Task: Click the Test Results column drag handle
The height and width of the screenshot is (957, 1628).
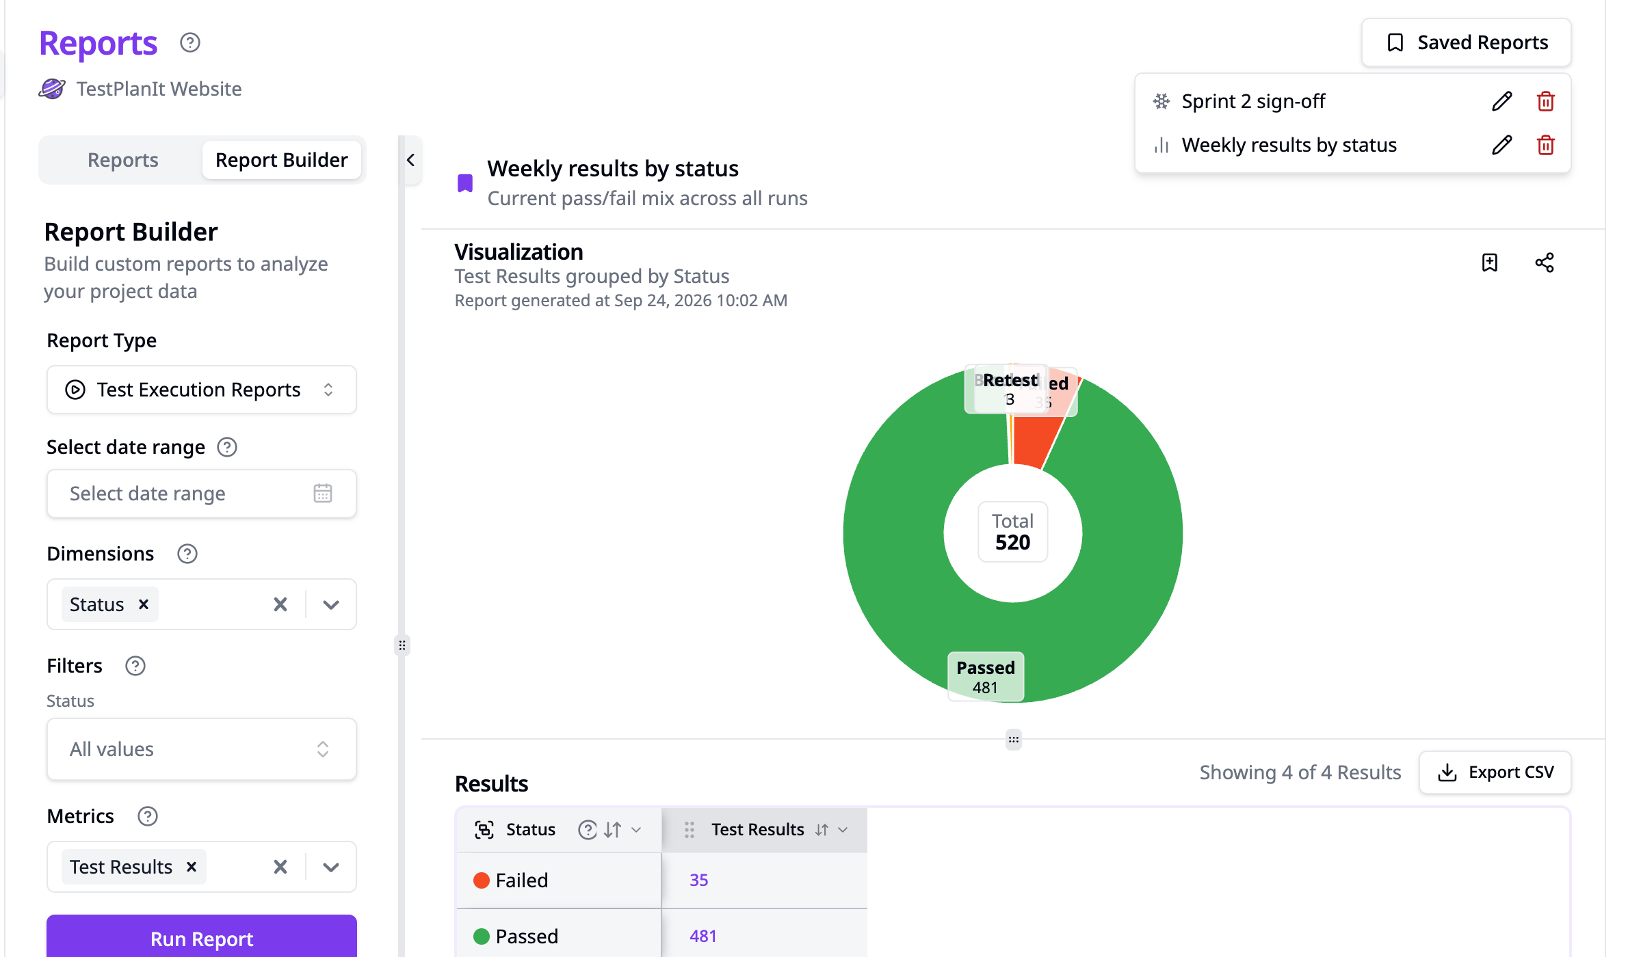Action: click(x=690, y=829)
